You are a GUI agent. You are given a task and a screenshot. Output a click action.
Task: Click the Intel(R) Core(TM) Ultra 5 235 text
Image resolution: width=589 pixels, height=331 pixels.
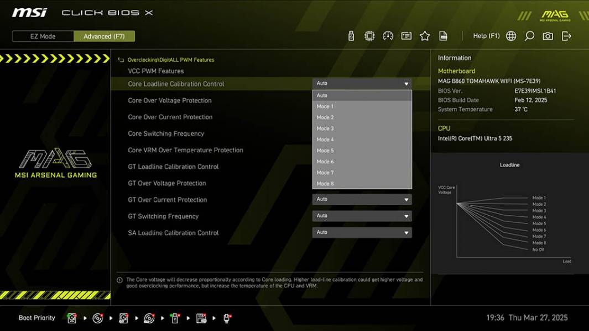click(475, 138)
